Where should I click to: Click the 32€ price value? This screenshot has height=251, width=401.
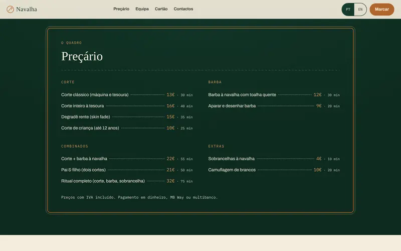[170, 181]
